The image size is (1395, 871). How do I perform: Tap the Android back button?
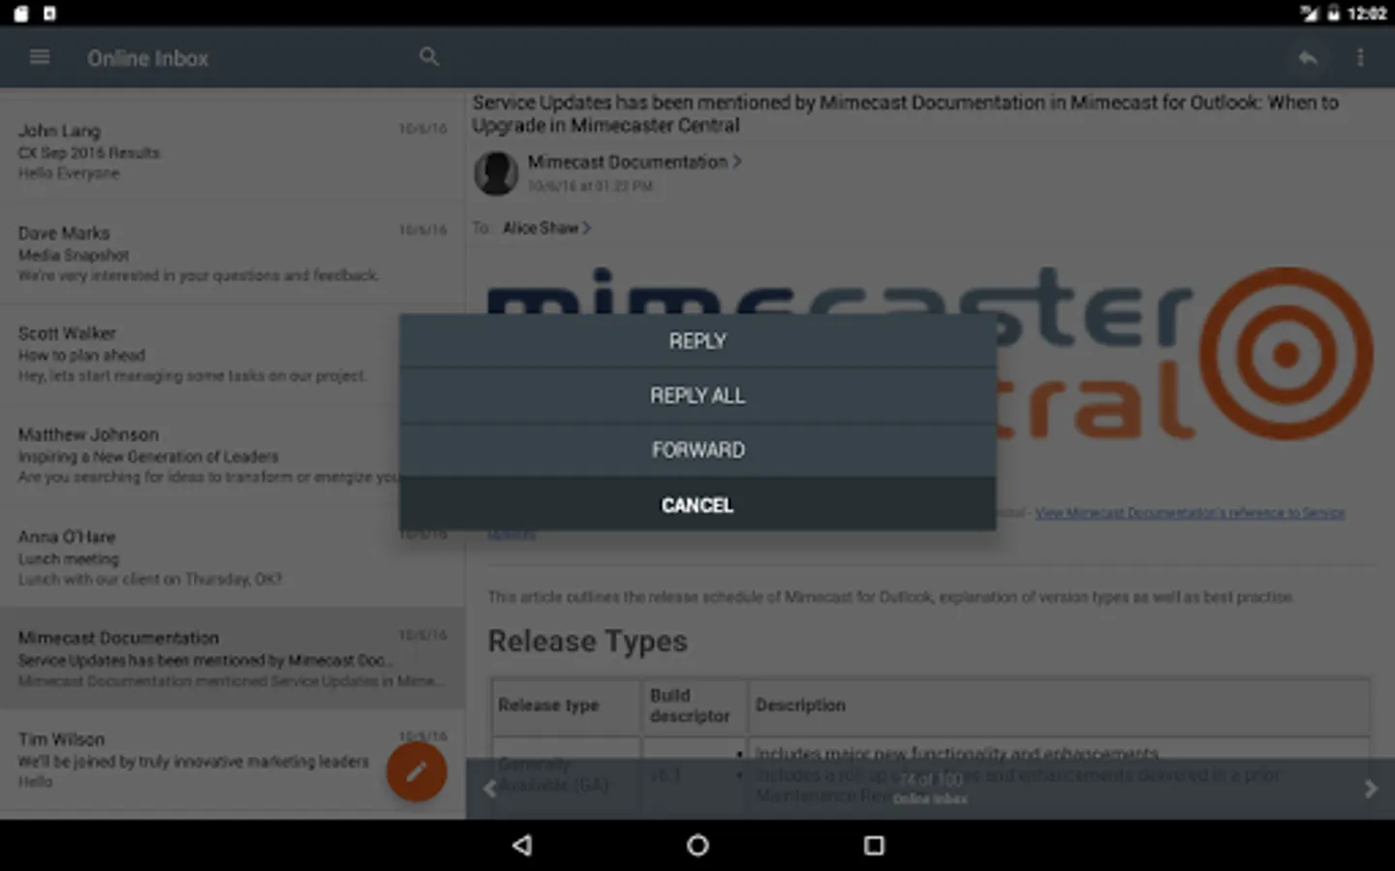[x=522, y=846]
